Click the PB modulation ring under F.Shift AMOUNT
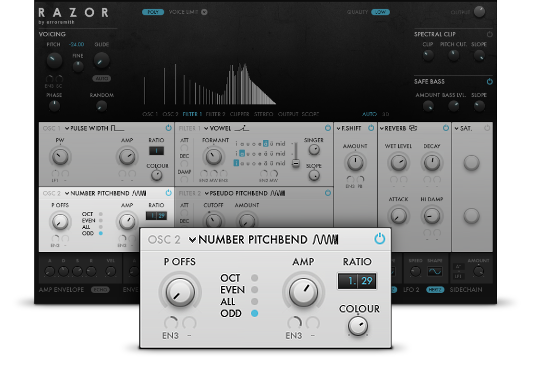Screen dimensions: 533x381 [x=360, y=179]
